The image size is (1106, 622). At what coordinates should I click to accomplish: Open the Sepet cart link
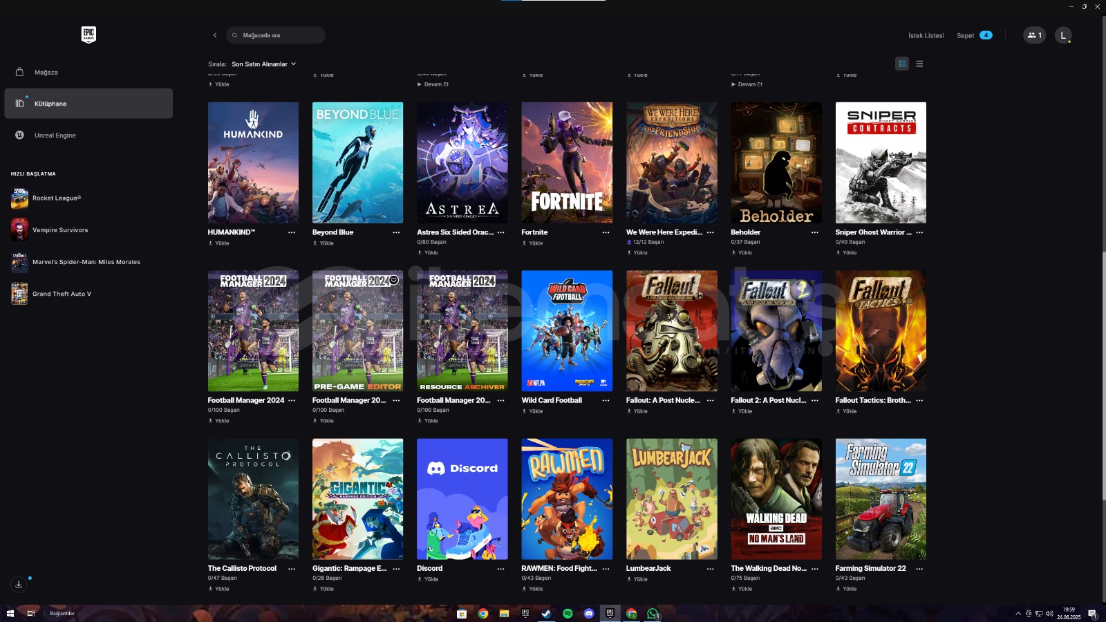click(x=974, y=35)
